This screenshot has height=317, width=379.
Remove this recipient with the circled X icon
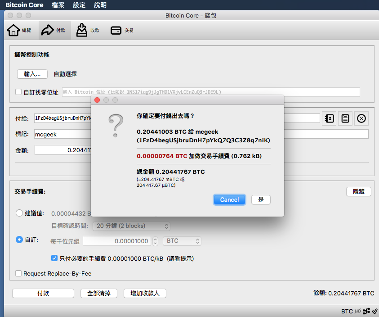[x=361, y=118]
